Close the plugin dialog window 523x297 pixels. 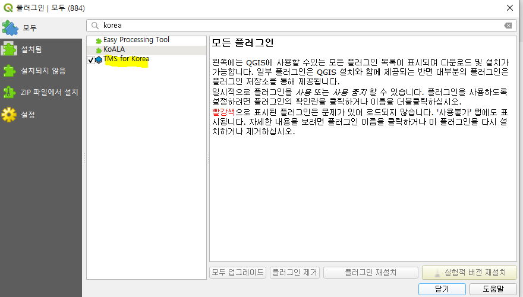coord(510,8)
